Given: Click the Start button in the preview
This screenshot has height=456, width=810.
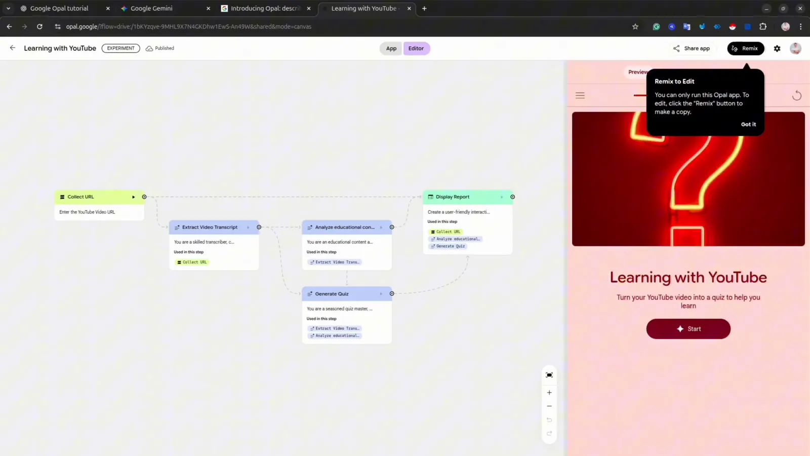Looking at the screenshot, I should pyautogui.click(x=688, y=329).
